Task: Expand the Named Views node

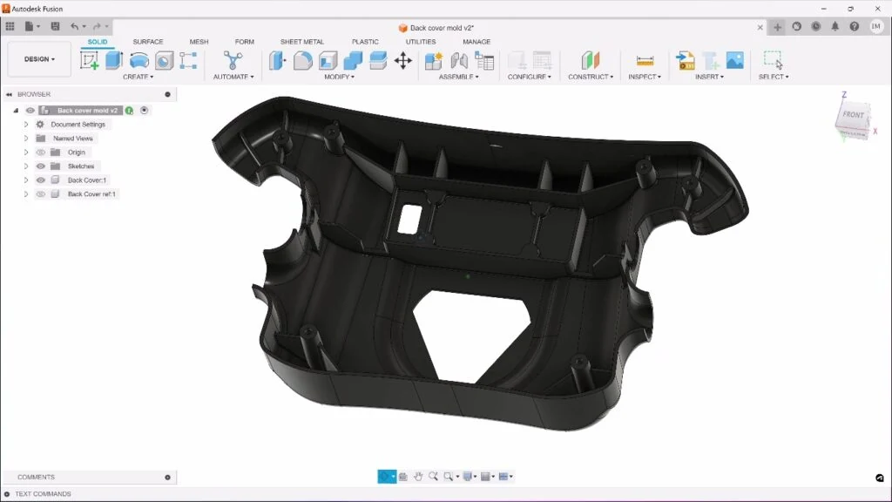Action: (x=25, y=139)
